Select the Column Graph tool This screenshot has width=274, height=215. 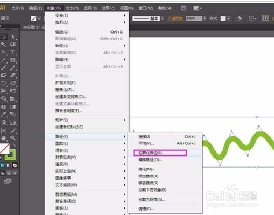point(13,123)
